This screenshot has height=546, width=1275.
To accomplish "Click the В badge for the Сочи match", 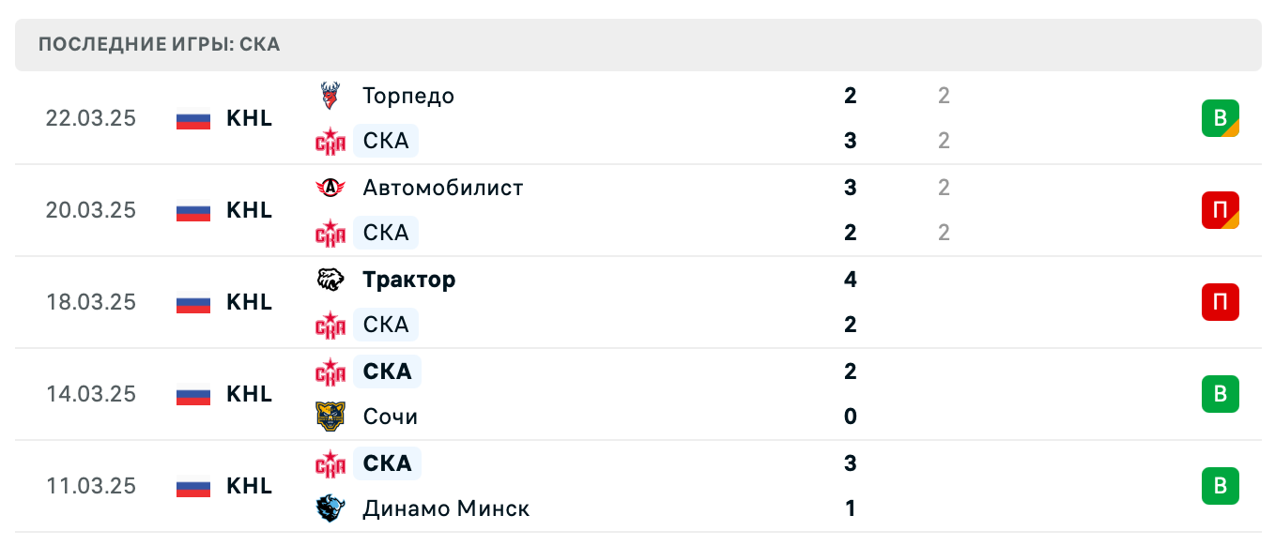I will [1221, 394].
